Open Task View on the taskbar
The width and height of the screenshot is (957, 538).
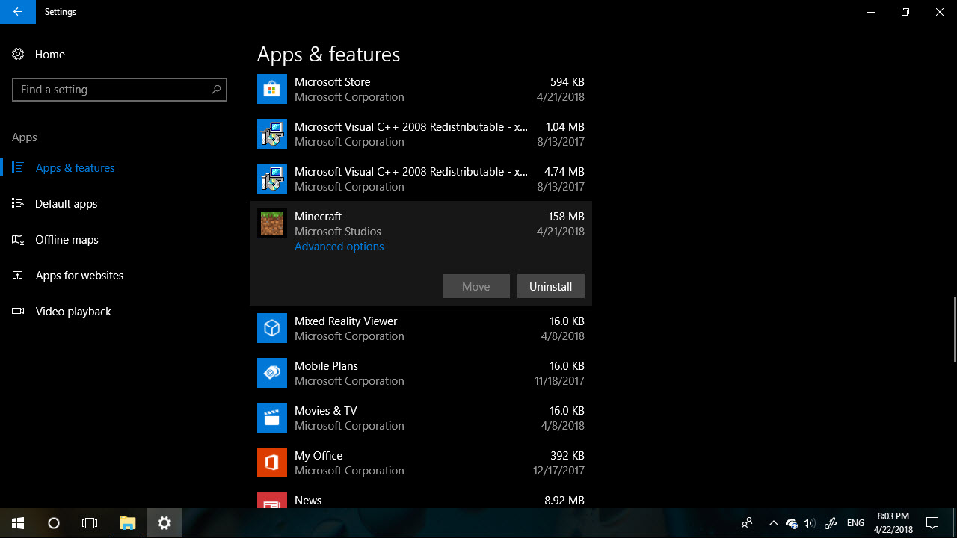(x=90, y=523)
